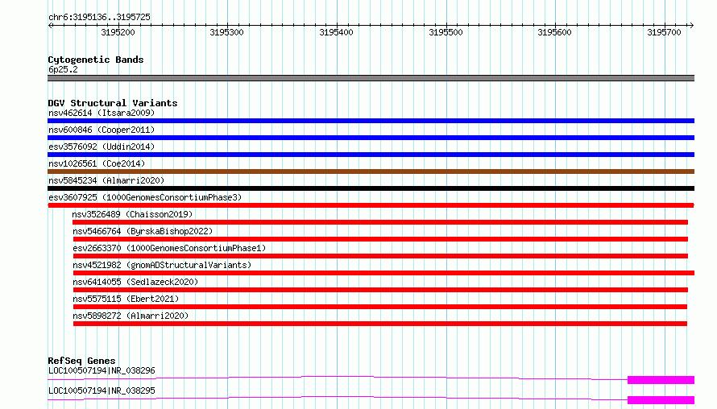The image size is (717, 409).
Task: Open the esv3576092 (Uddin2014) variant label
Action: coord(102,147)
